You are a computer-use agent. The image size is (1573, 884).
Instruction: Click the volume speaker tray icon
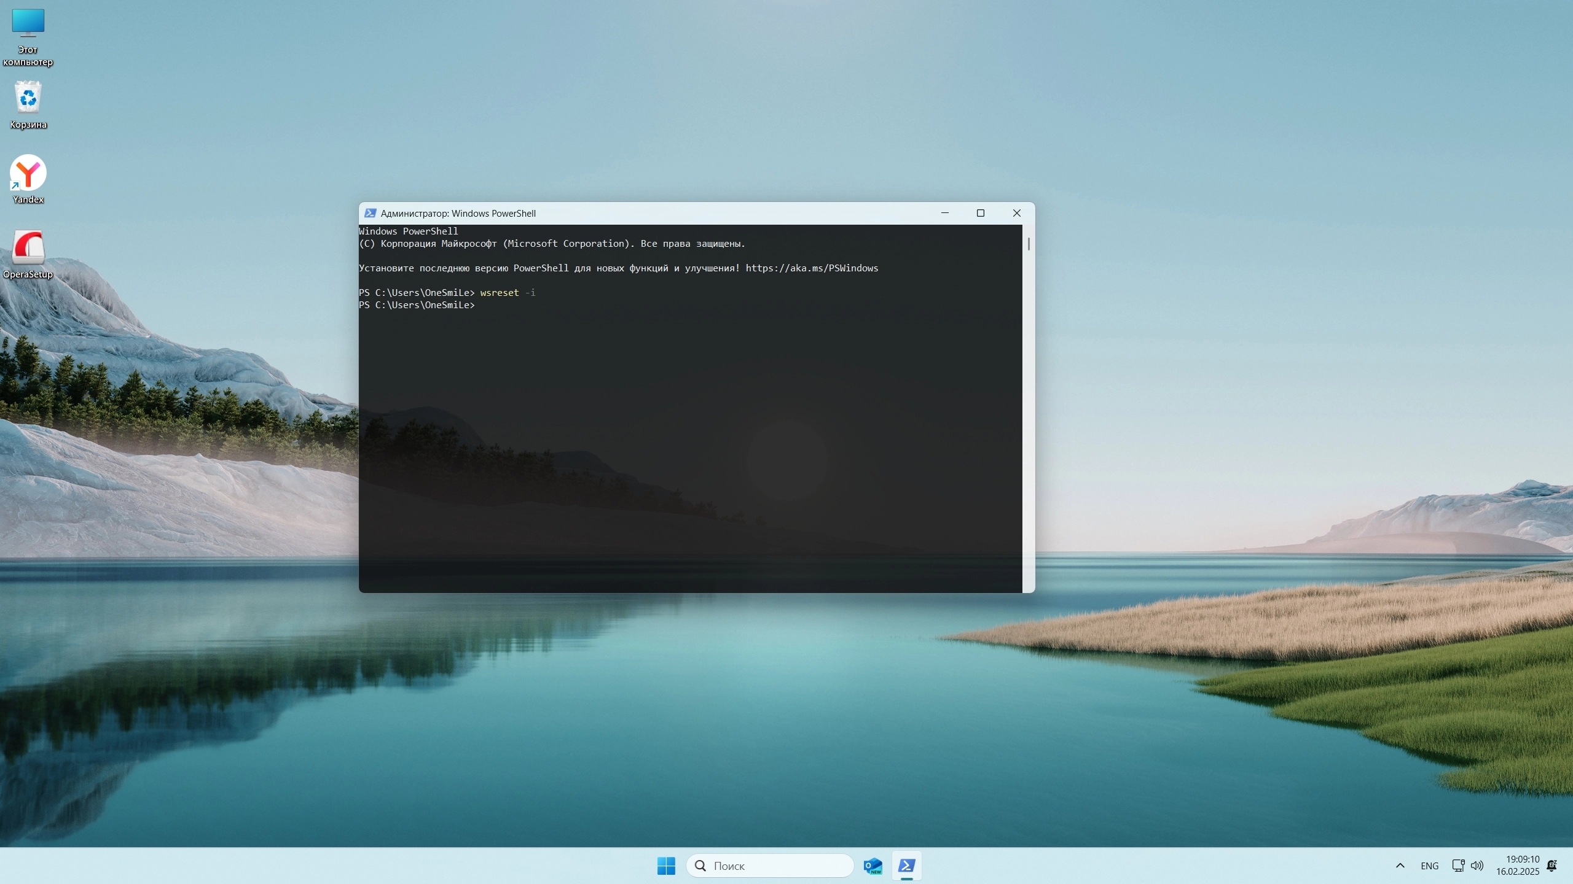[x=1477, y=866]
